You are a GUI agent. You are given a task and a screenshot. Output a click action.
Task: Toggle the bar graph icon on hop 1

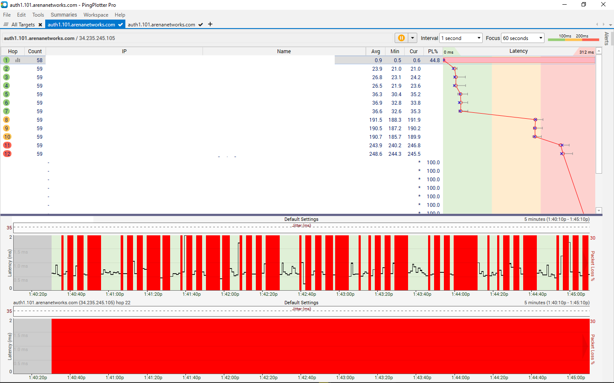point(17,60)
